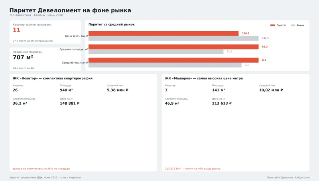Click the red bar labeled 8,1
This screenshot has width=319, height=181.
tap(173, 60)
